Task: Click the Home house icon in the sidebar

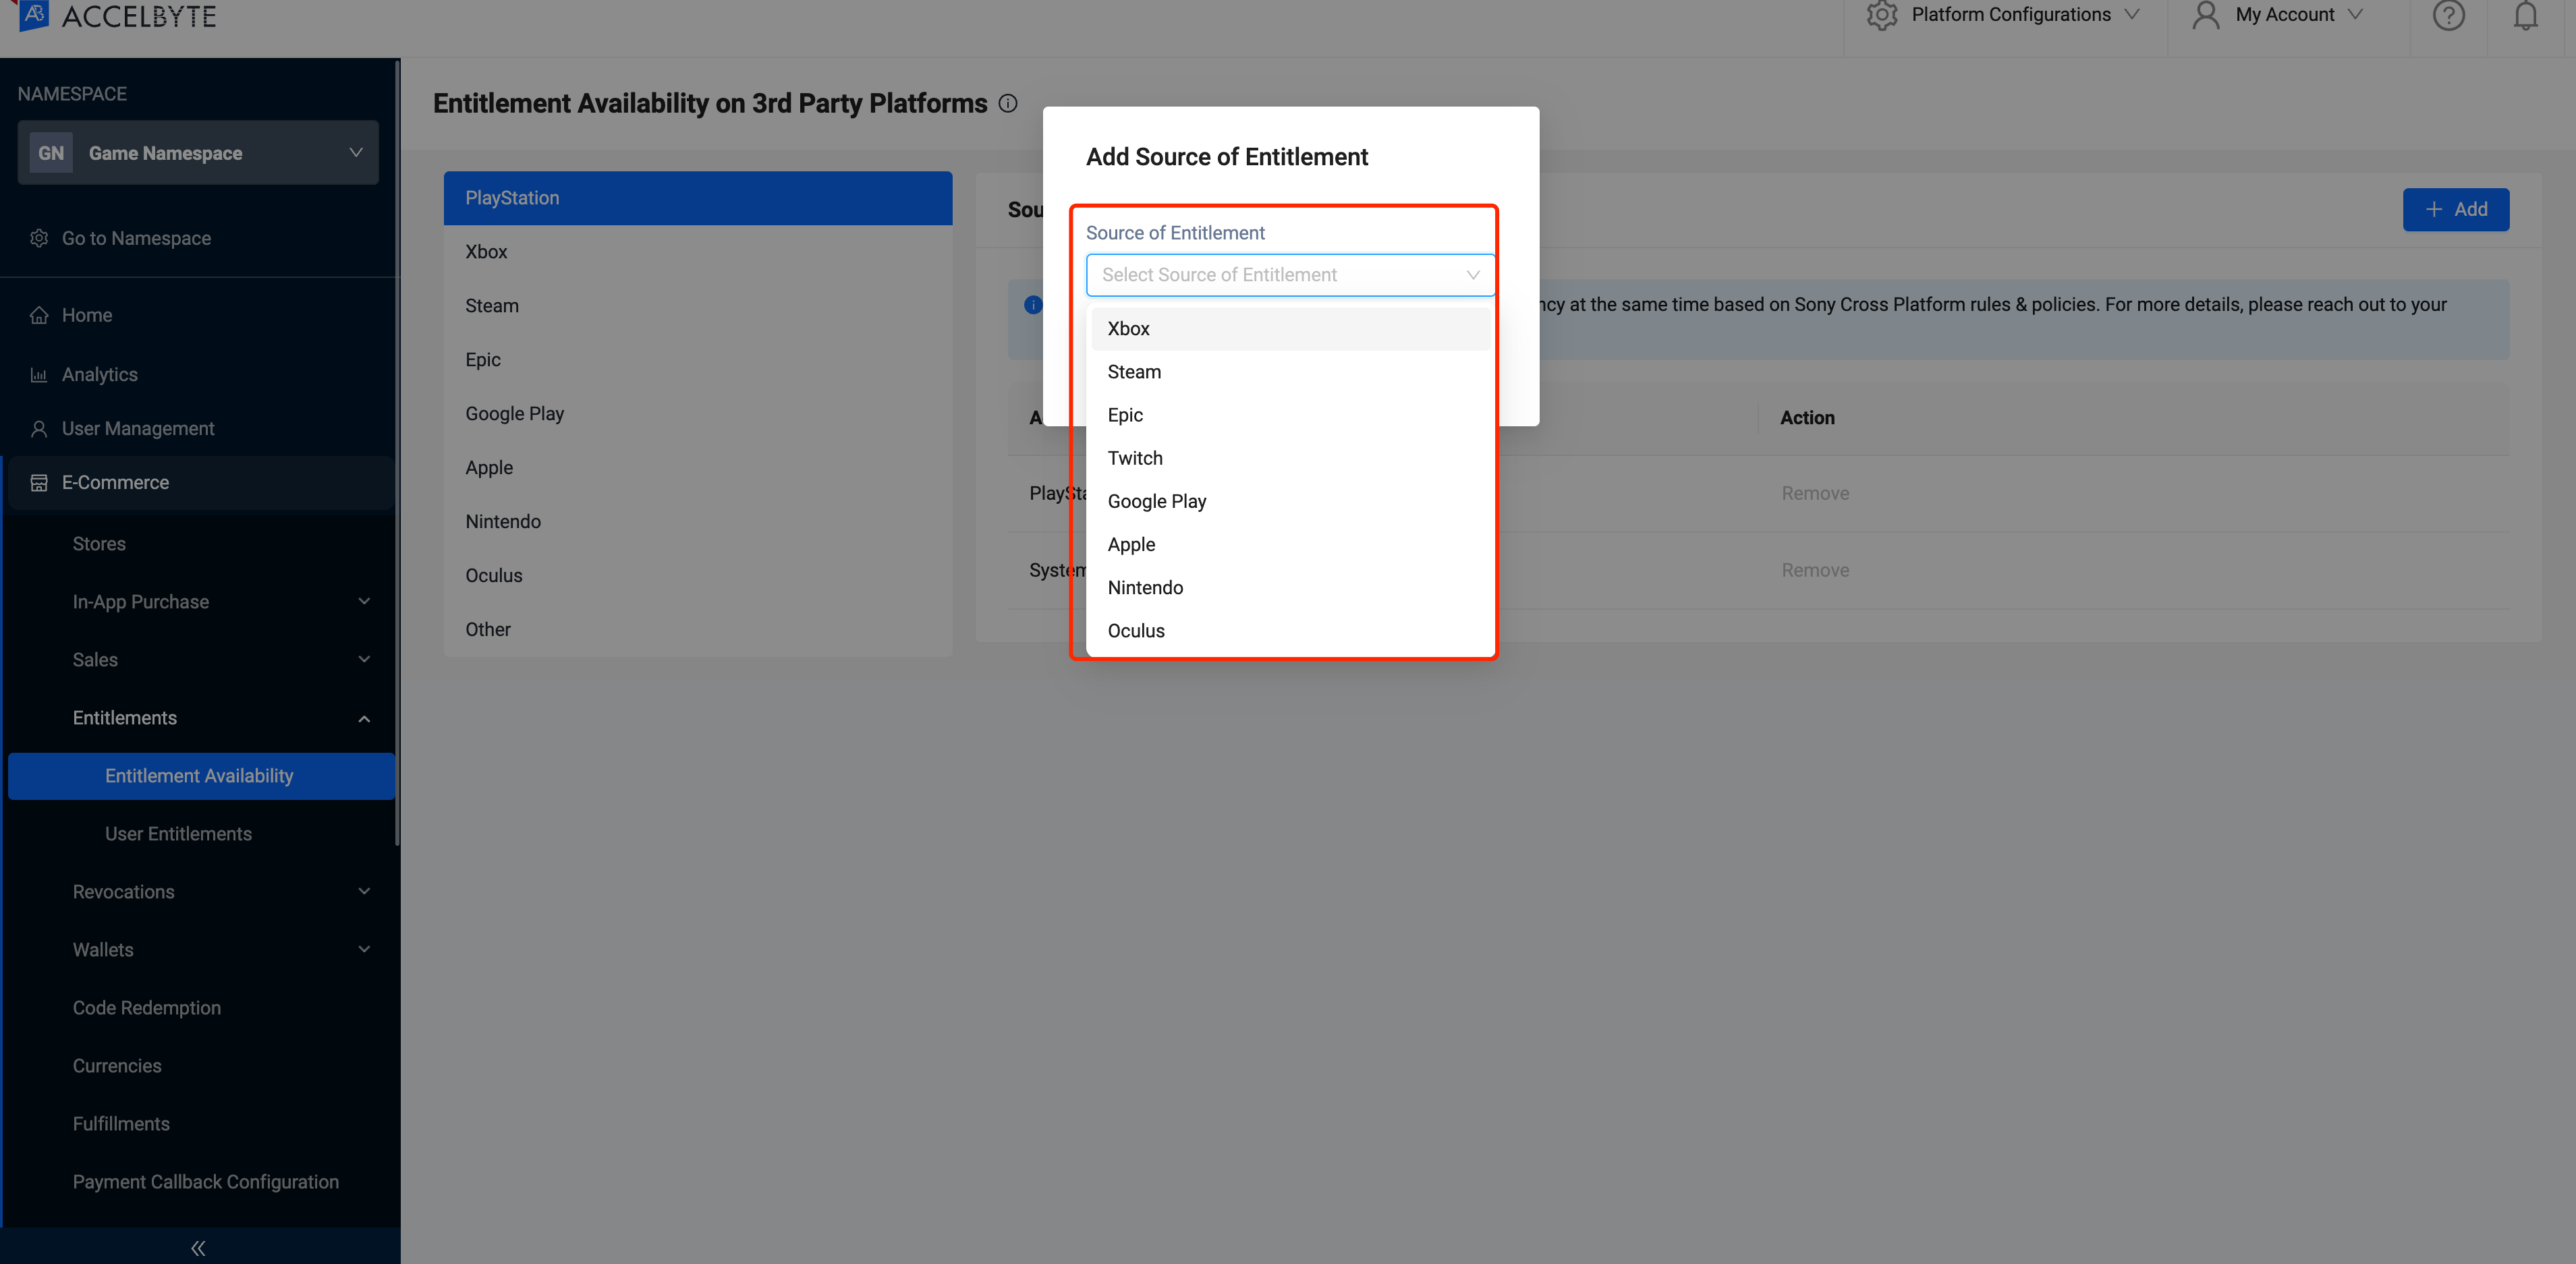Action: click(x=39, y=315)
